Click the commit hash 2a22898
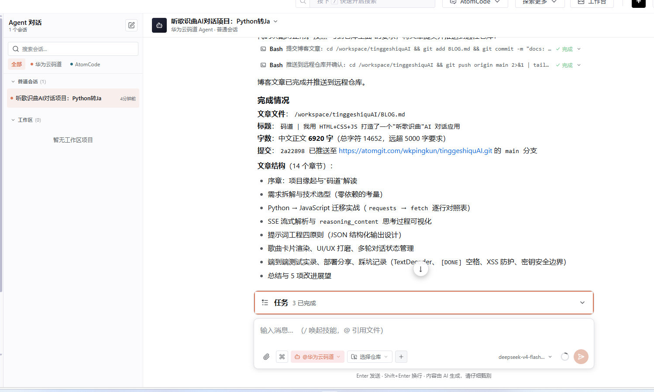 (x=293, y=151)
